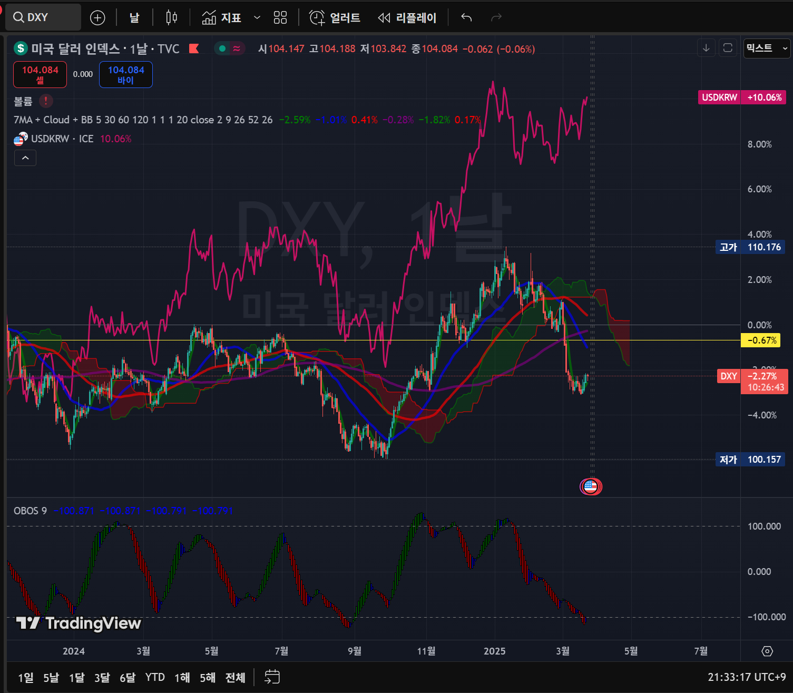This screenshot has width=793, height=693.
Task: Collapse the indicator legend chevron
Action: tap(25, 158)
